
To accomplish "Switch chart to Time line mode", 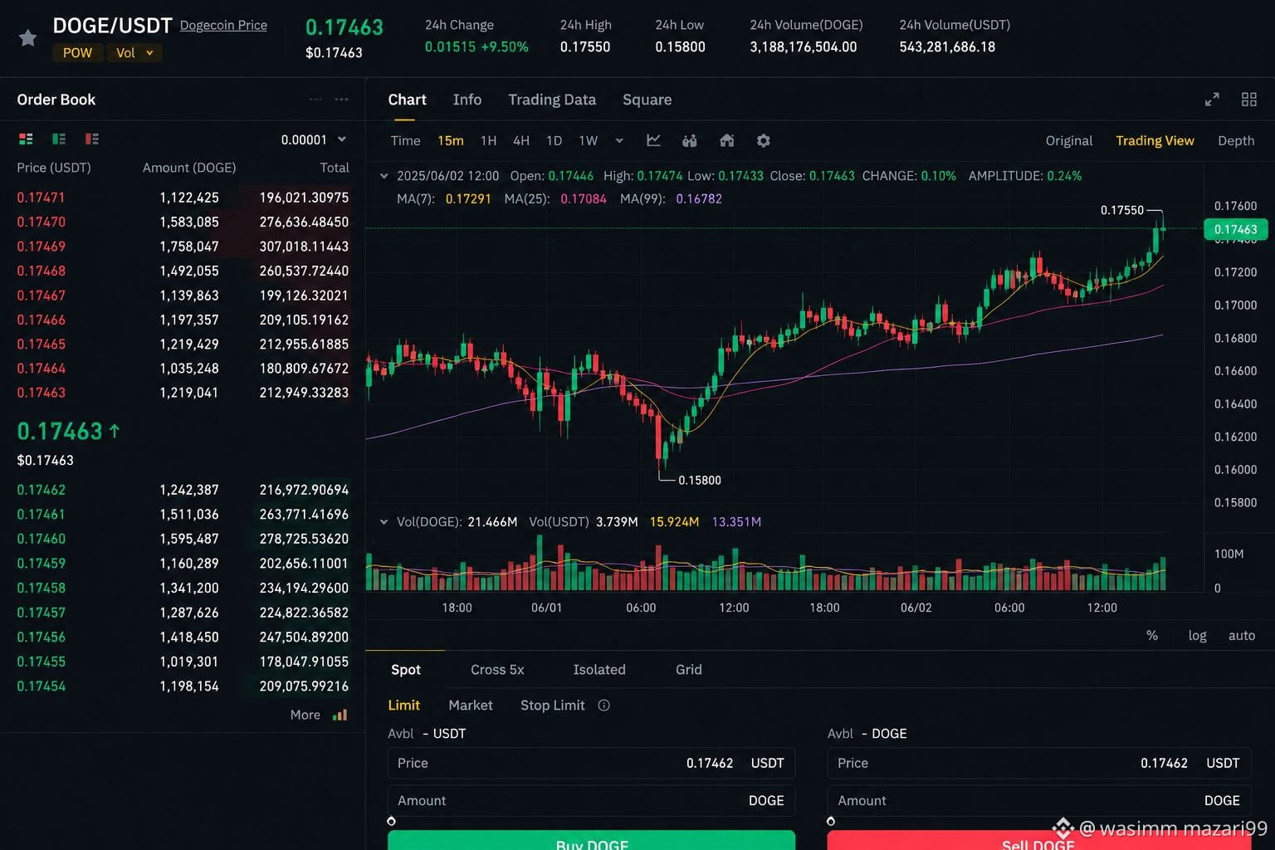I will click(x=406, y=141).
